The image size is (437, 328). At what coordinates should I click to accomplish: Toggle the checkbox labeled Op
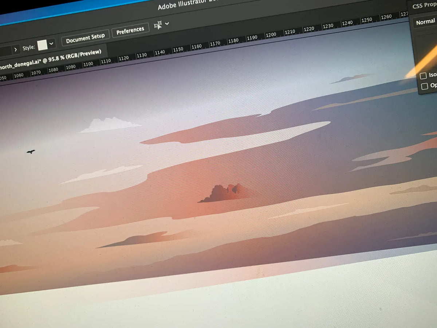[424, 86]
